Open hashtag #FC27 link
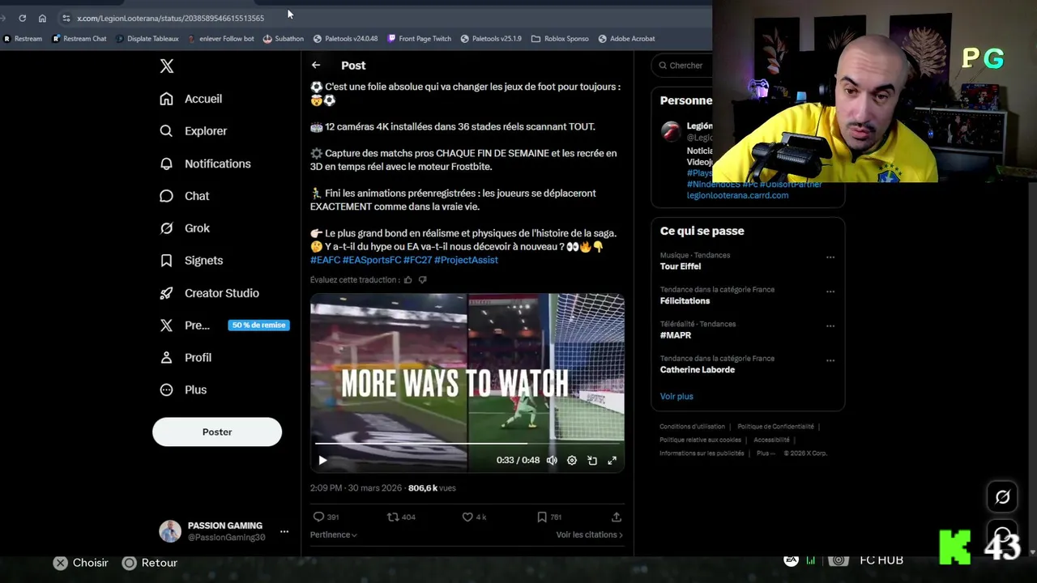This screenshot has height=583, width=1037. point(418,260)
